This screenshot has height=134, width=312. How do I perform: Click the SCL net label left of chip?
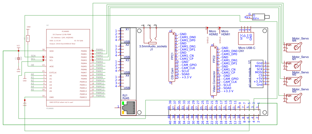[x=33, y=59]
